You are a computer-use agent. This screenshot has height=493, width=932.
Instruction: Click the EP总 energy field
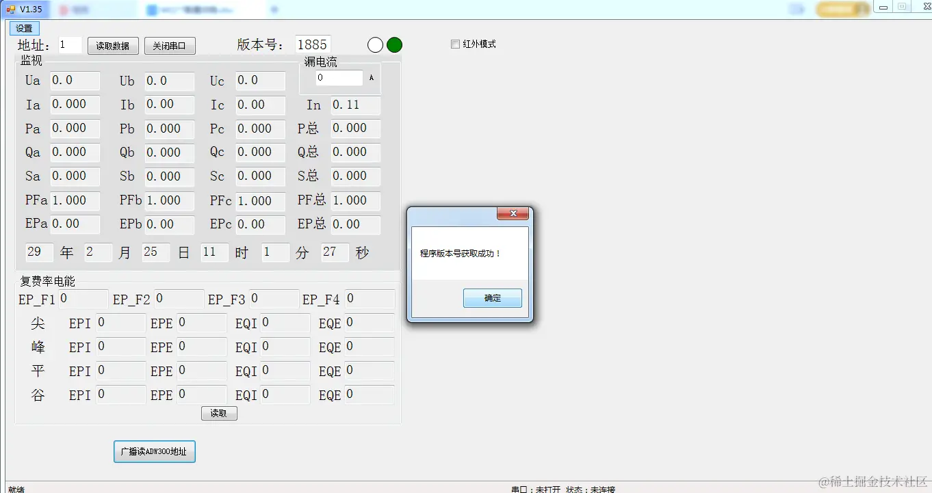coord(356,225)
